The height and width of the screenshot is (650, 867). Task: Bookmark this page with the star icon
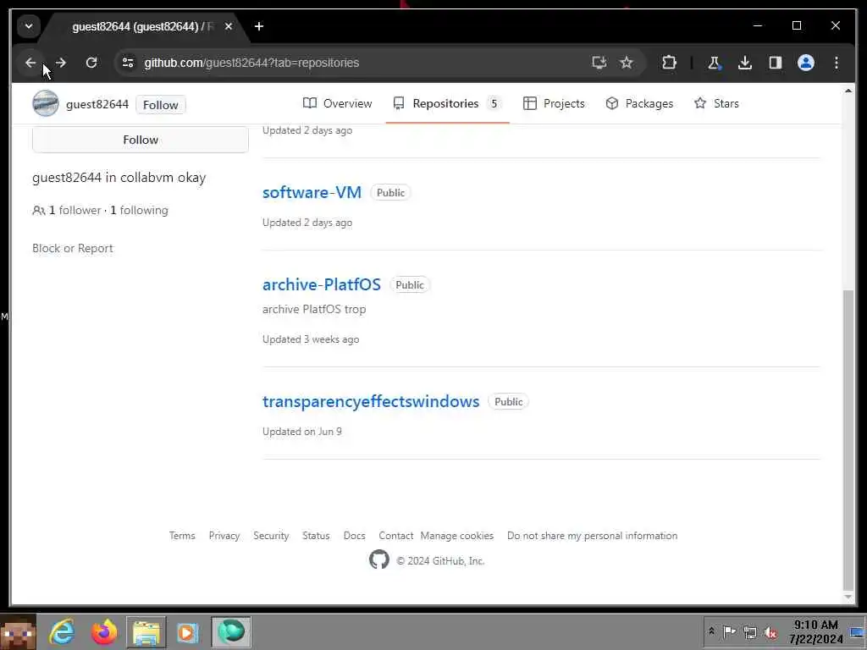(626, 63)
